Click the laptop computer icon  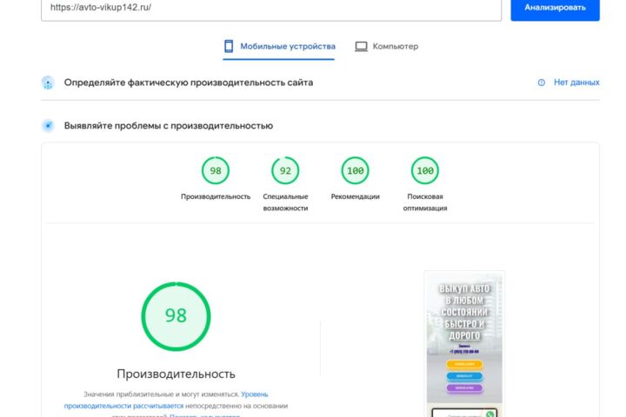361,46
